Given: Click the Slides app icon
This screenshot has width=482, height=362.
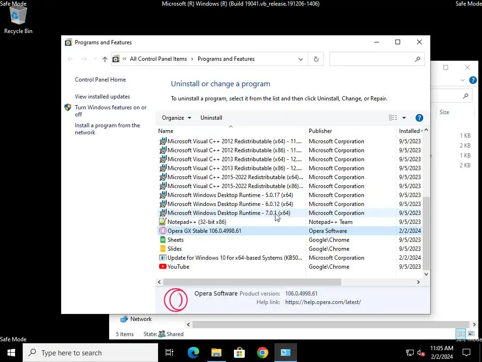Looking at the screenshot, I should tap(162, 248).
